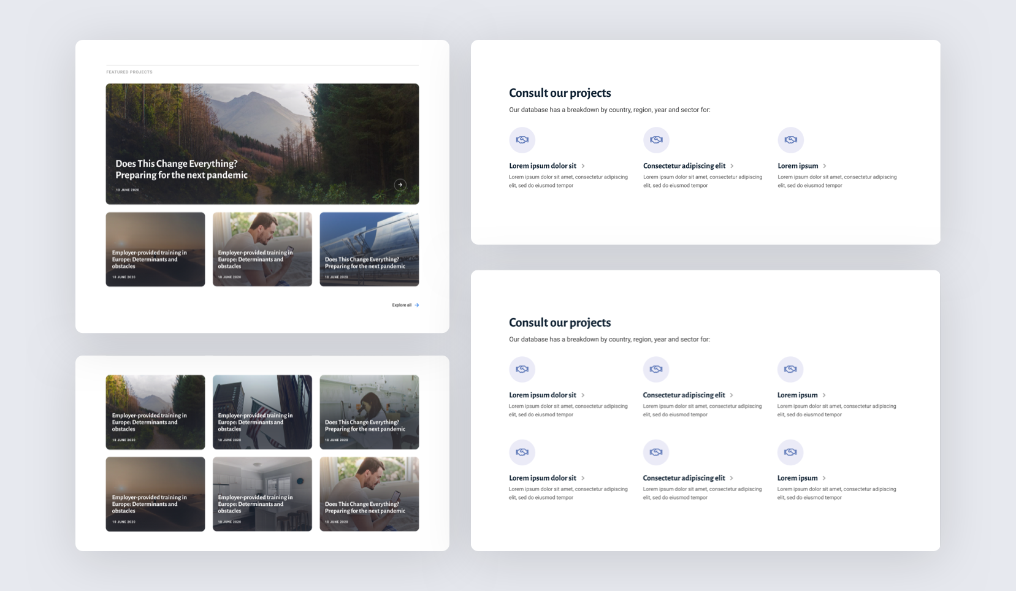
Task: Expand the chevron beside 'Consectetur adipiscing elit'
Action: point(731,166)
